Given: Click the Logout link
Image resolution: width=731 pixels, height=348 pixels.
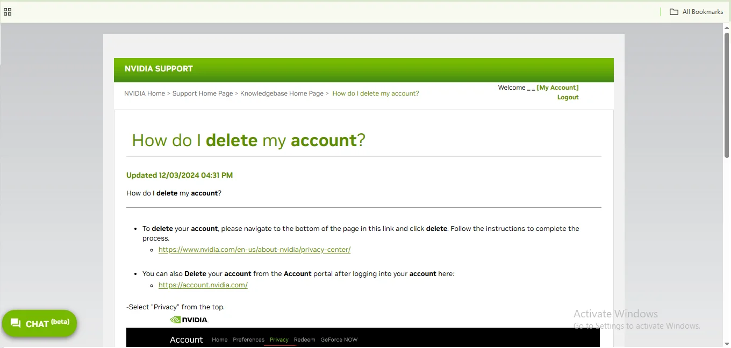Looking at the screenshot, I should [568, 97].
